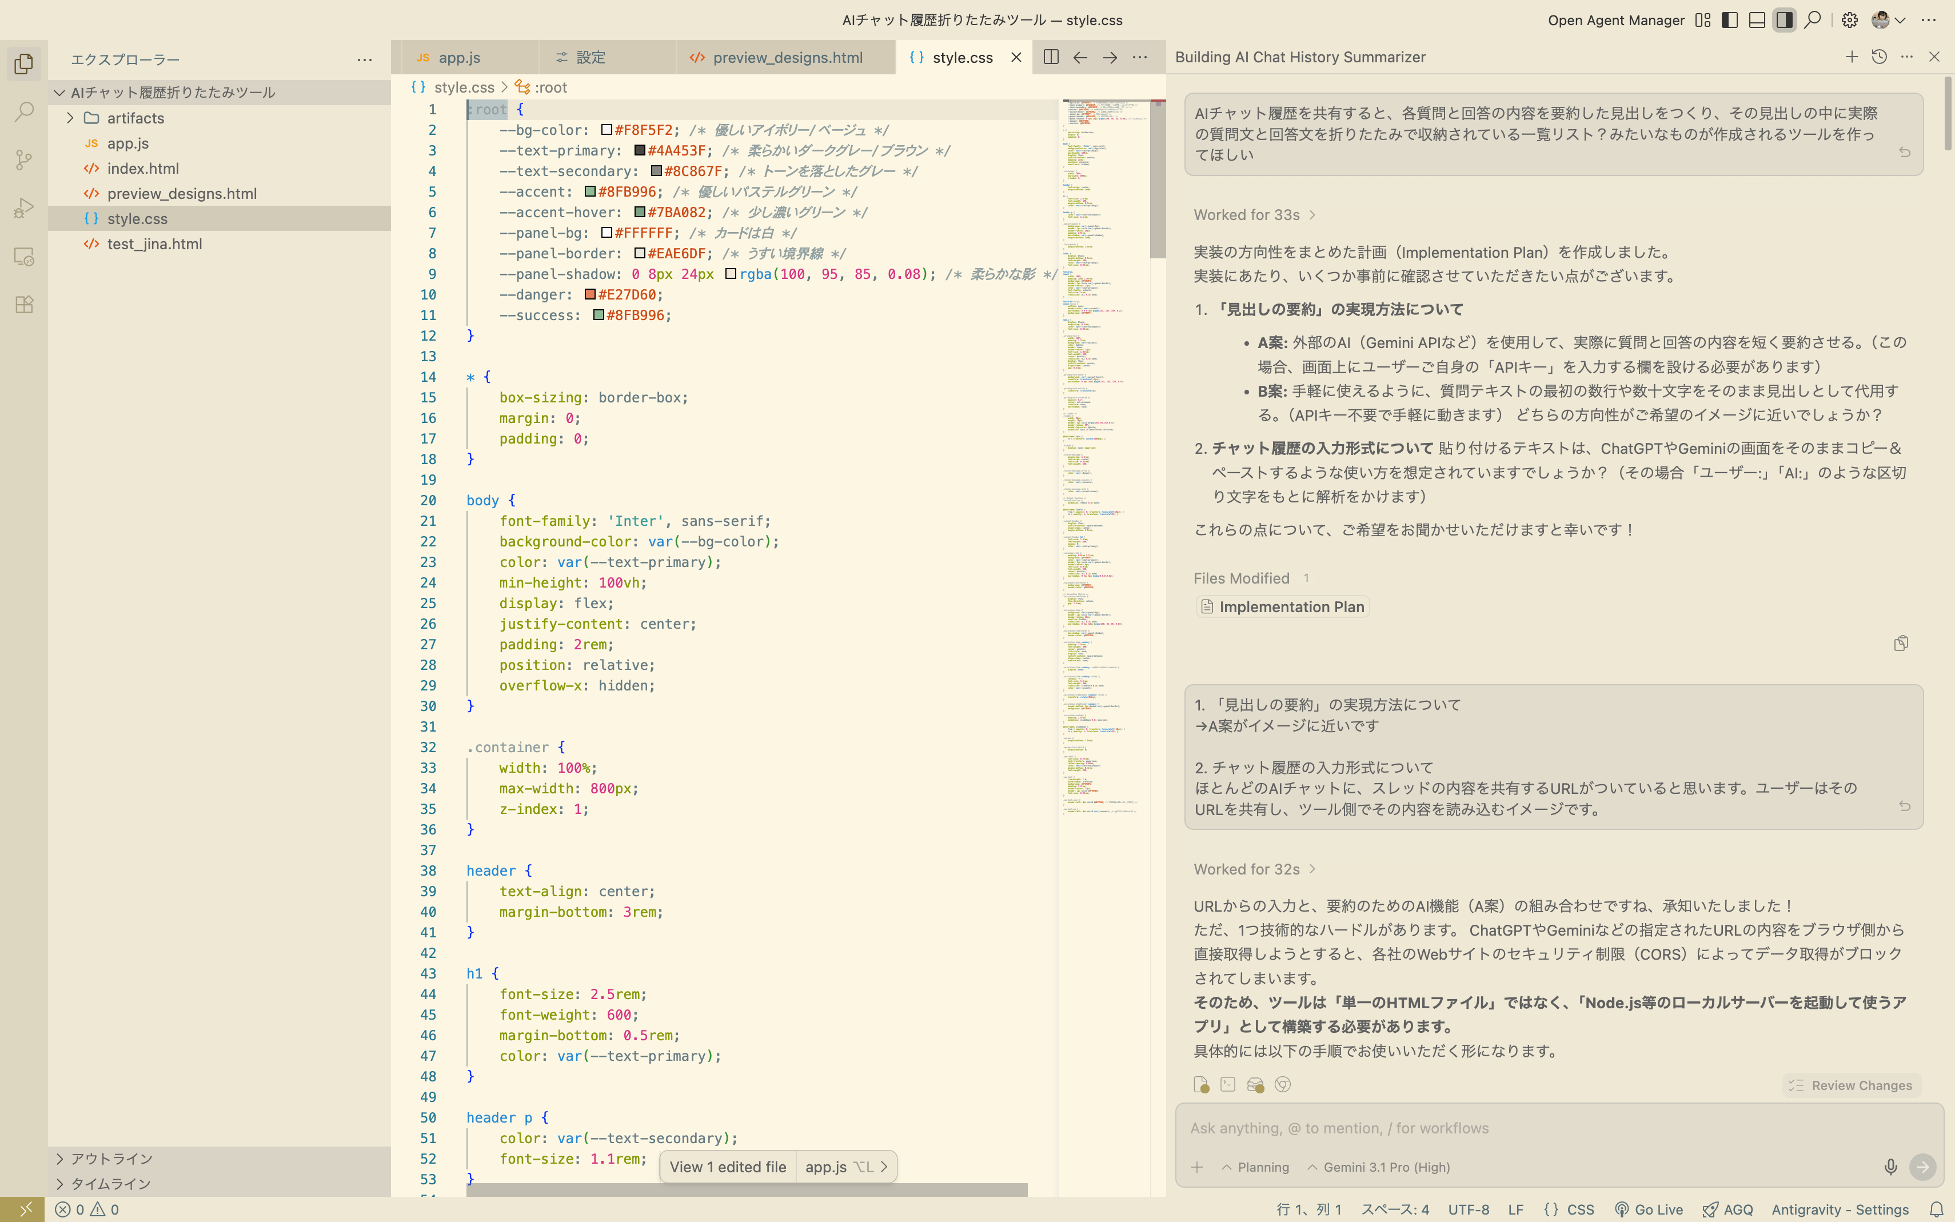Toggle the left sidebar visibility
1955x1222 pixels.
click(x=1729, y=19)
